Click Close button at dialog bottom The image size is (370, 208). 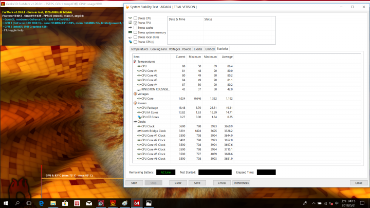(359, 183)
